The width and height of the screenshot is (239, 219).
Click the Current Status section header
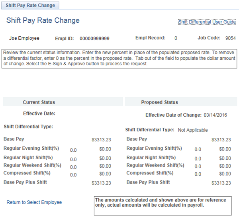(39, 102)
